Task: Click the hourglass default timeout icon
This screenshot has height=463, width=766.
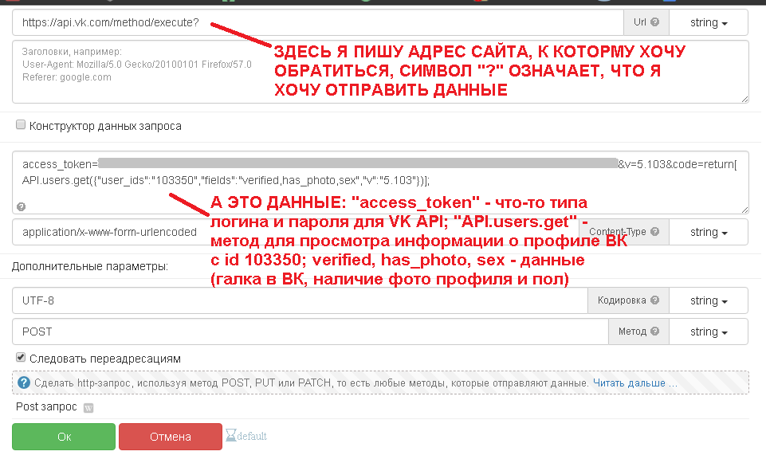Action: tap(231, 435)
